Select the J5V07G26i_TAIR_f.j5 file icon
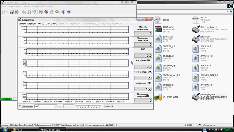The image size is (234, 132). point(196,77)
